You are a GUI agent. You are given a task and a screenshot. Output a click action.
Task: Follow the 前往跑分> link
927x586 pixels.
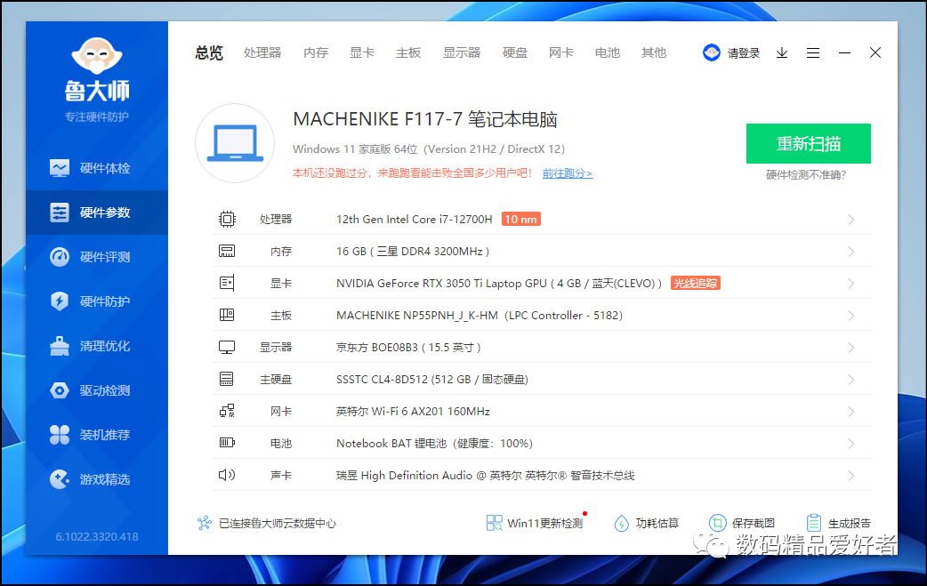tap(568, 173)
